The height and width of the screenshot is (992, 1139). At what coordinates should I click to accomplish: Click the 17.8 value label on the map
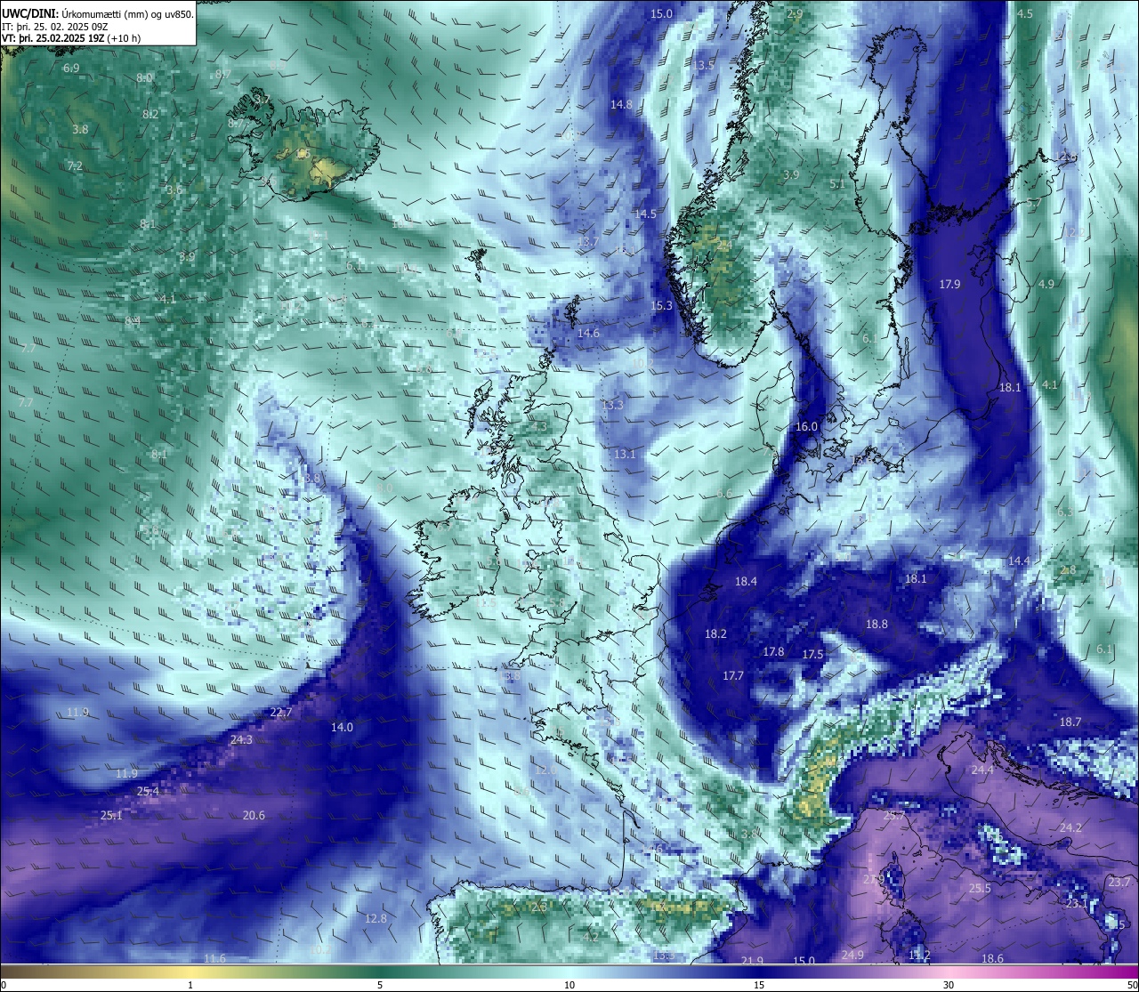pyautogui.click(x=773, y=652)
